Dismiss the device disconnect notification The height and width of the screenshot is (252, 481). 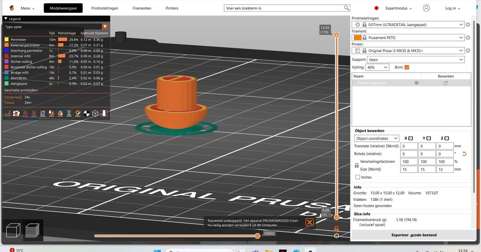(x=309, y=223)
